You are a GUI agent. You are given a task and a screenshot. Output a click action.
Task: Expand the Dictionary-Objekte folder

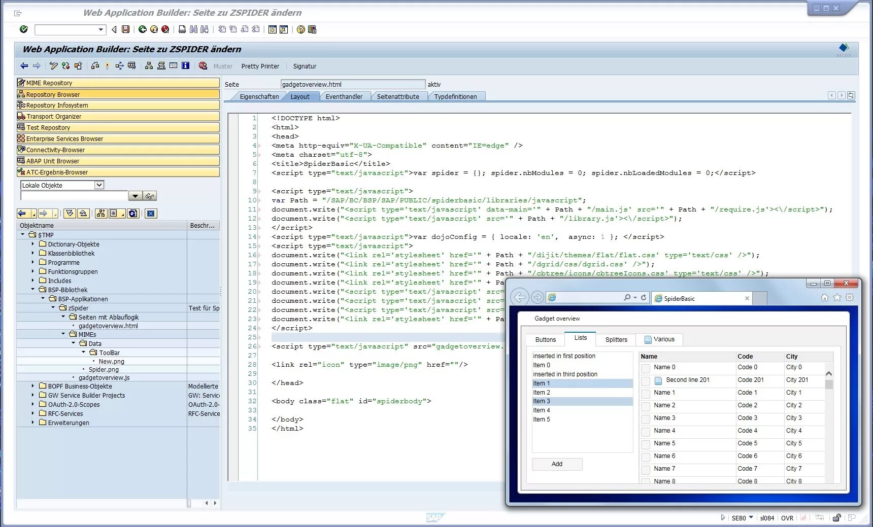point(33,244)
